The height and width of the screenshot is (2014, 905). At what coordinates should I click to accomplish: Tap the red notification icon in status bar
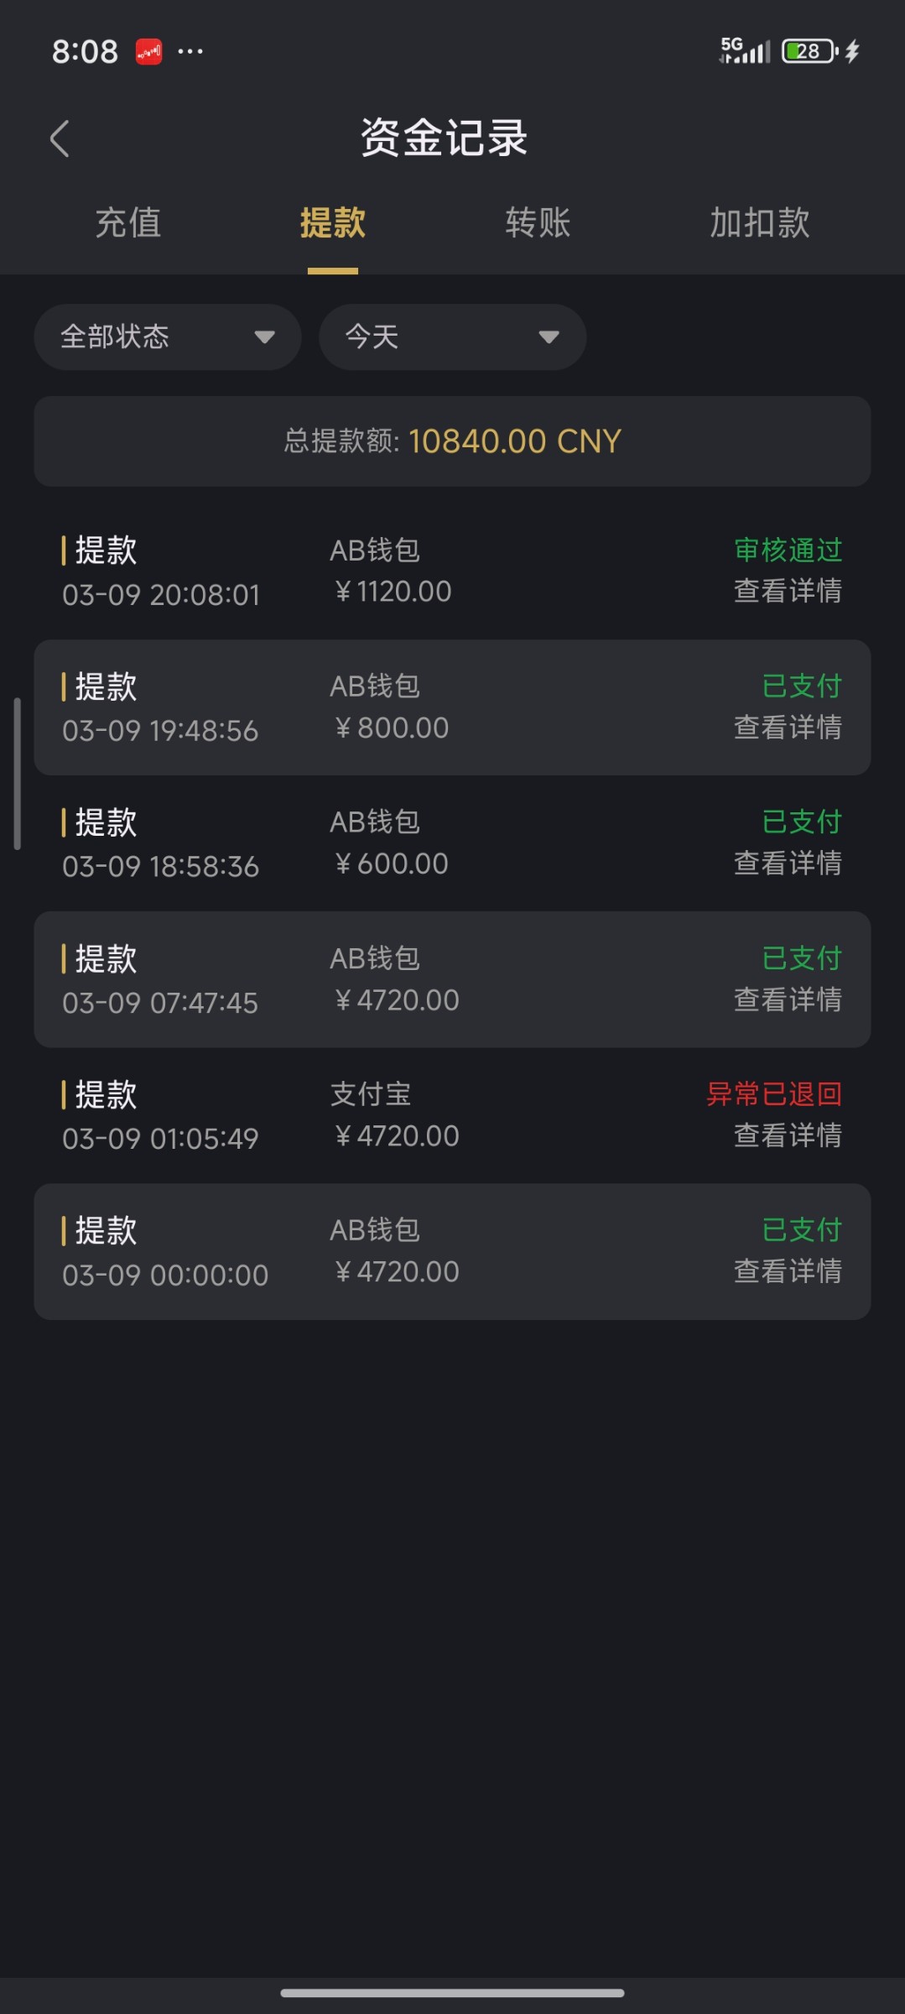pyautogui.click(x=149, y=52)
